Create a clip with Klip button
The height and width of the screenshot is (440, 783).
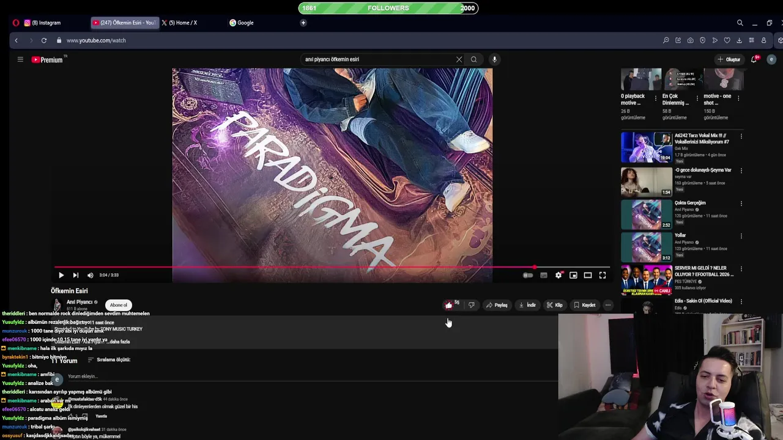point(555,305)
